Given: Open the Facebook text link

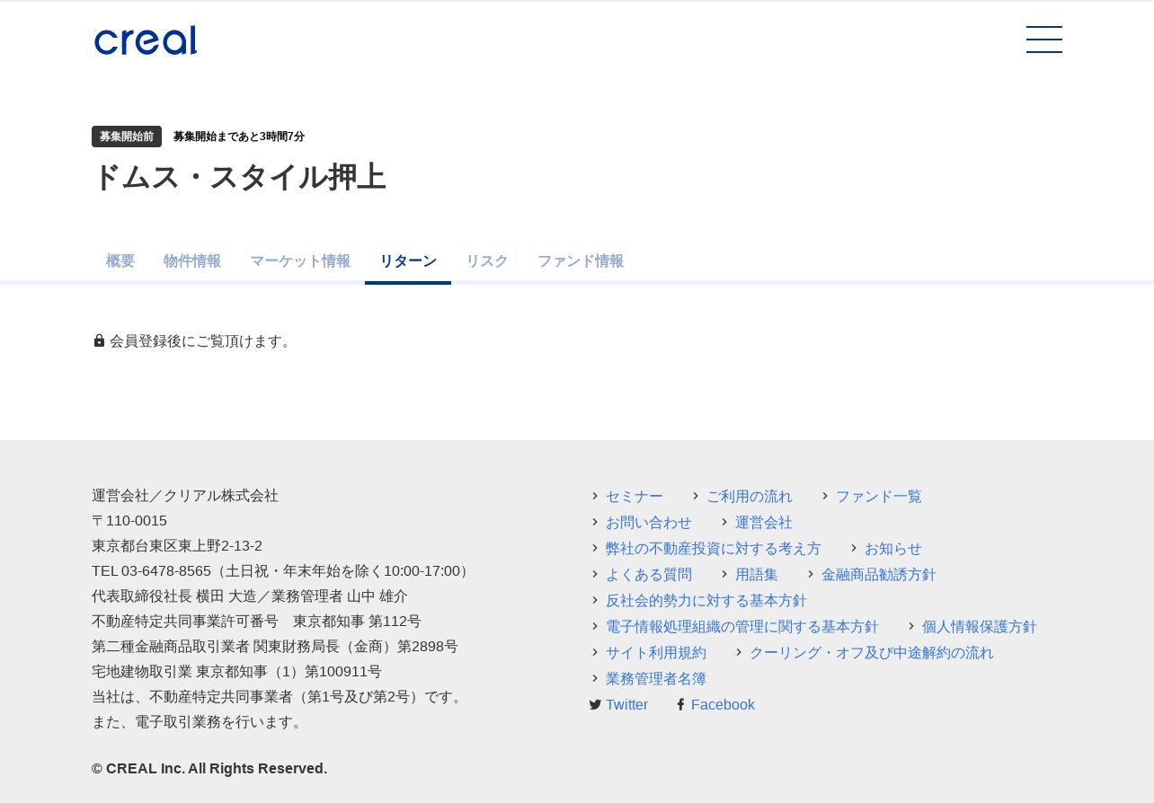Looking at the screenshot, I should click(x=723, y=705).
